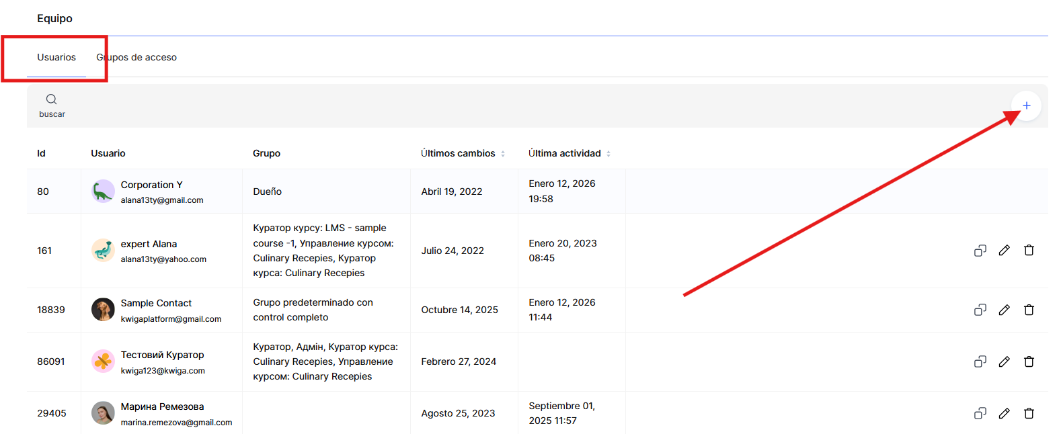Sort by Últimos cambios column arrows

click(503, 154)
